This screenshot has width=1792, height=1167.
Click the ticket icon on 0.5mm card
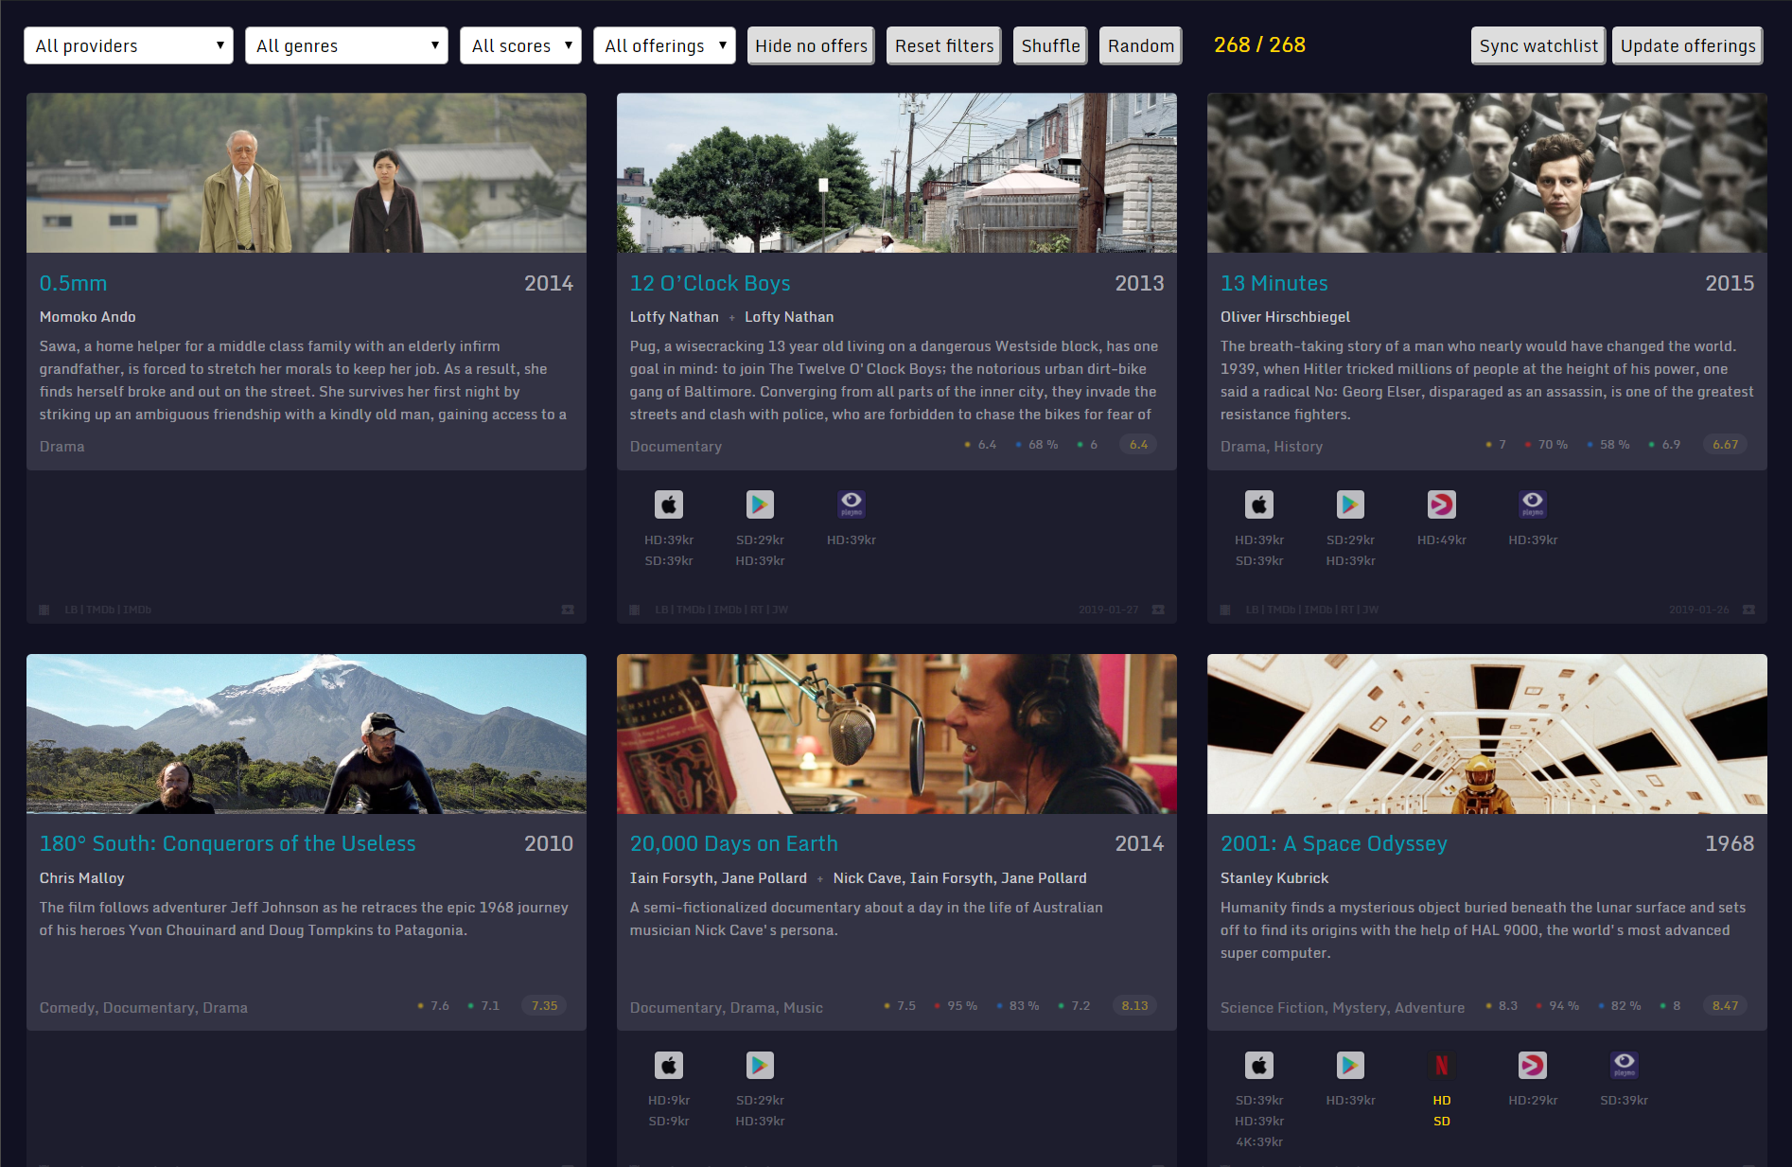pyautogui.click(x=568, y=610)
